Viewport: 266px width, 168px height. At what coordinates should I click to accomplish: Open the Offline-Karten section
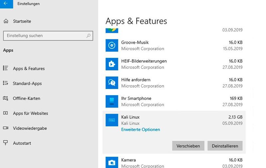pos(27,98)
